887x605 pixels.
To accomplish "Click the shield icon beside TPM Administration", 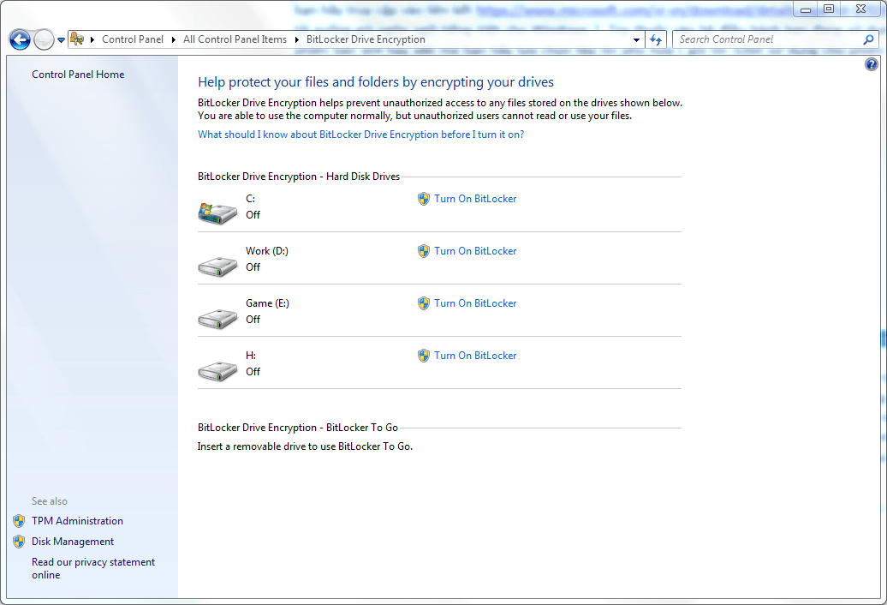I will (x=19, y=521).
